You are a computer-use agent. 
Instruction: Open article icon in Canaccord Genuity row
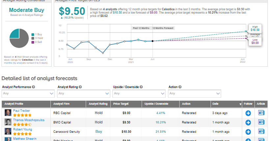click(261, 131)
